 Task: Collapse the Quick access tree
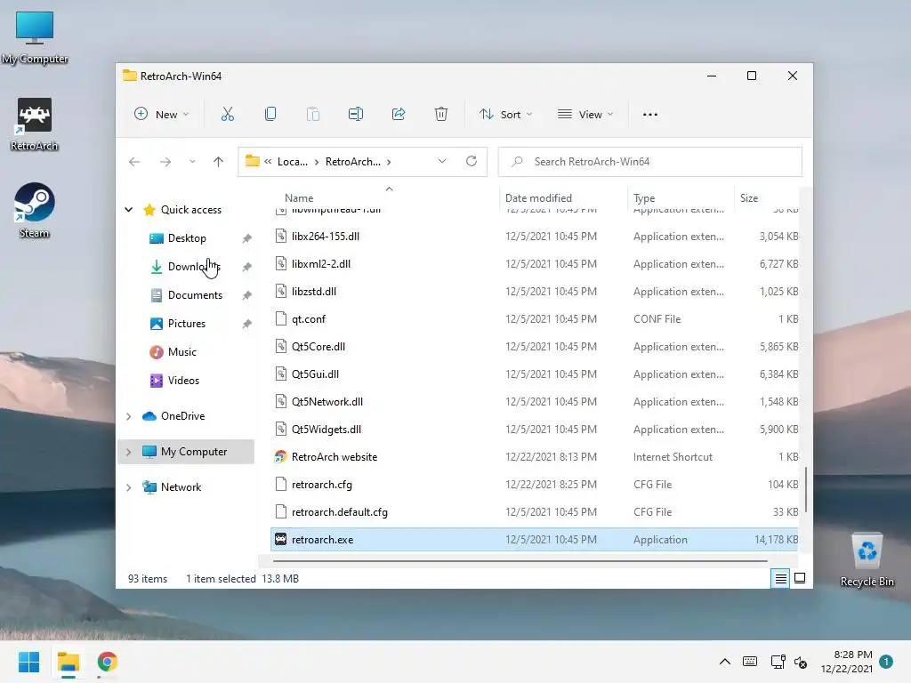pyautogui.click(x=128, y=210)
